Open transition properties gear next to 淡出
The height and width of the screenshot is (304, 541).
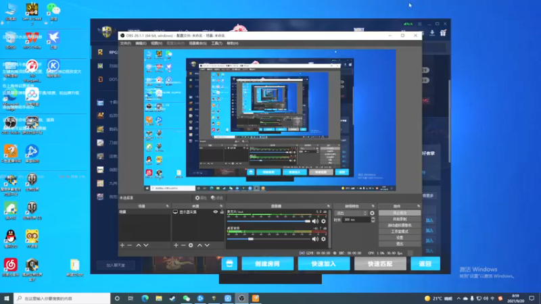pyautogui.click(x=372, y=213)
